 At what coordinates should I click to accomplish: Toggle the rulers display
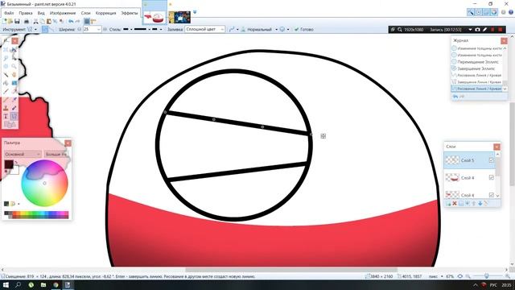click(x=93, y=22)
